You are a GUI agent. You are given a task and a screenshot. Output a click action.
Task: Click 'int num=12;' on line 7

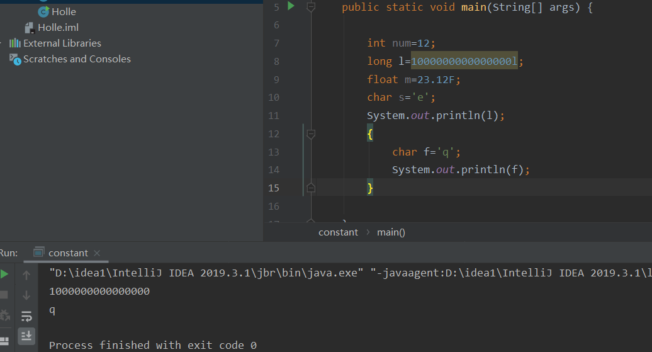(x=402, y=43)
